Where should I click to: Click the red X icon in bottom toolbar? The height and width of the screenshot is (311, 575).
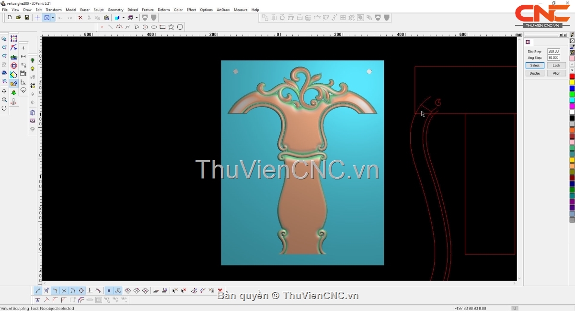(x=220, y=290)
